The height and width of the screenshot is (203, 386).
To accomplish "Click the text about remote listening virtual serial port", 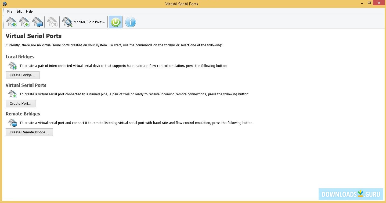I will (x=137, y=123).
